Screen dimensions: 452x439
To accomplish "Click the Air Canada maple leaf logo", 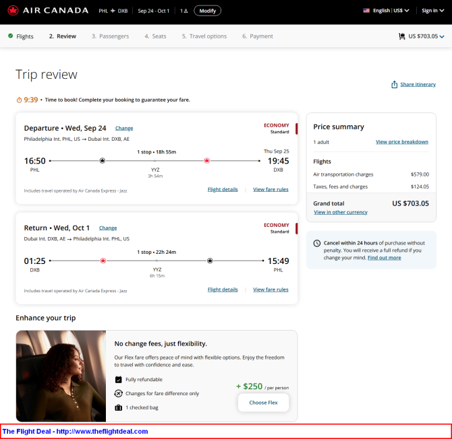I will coord(13,11).
